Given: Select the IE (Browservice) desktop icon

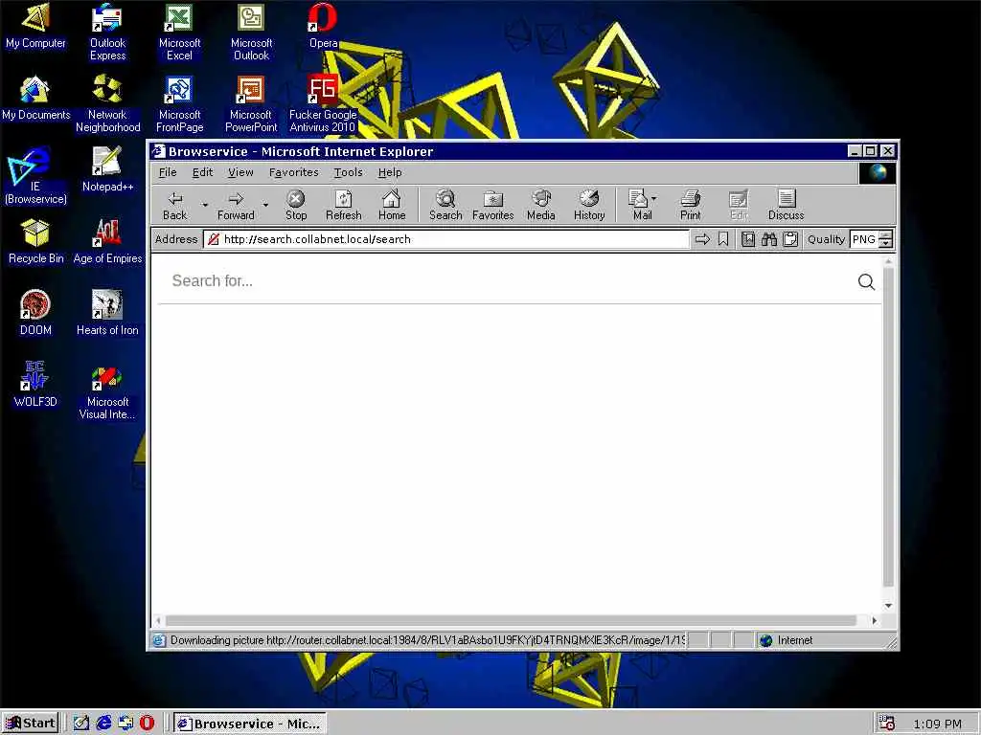Looking at the screenshot, I should coord(35,176).
